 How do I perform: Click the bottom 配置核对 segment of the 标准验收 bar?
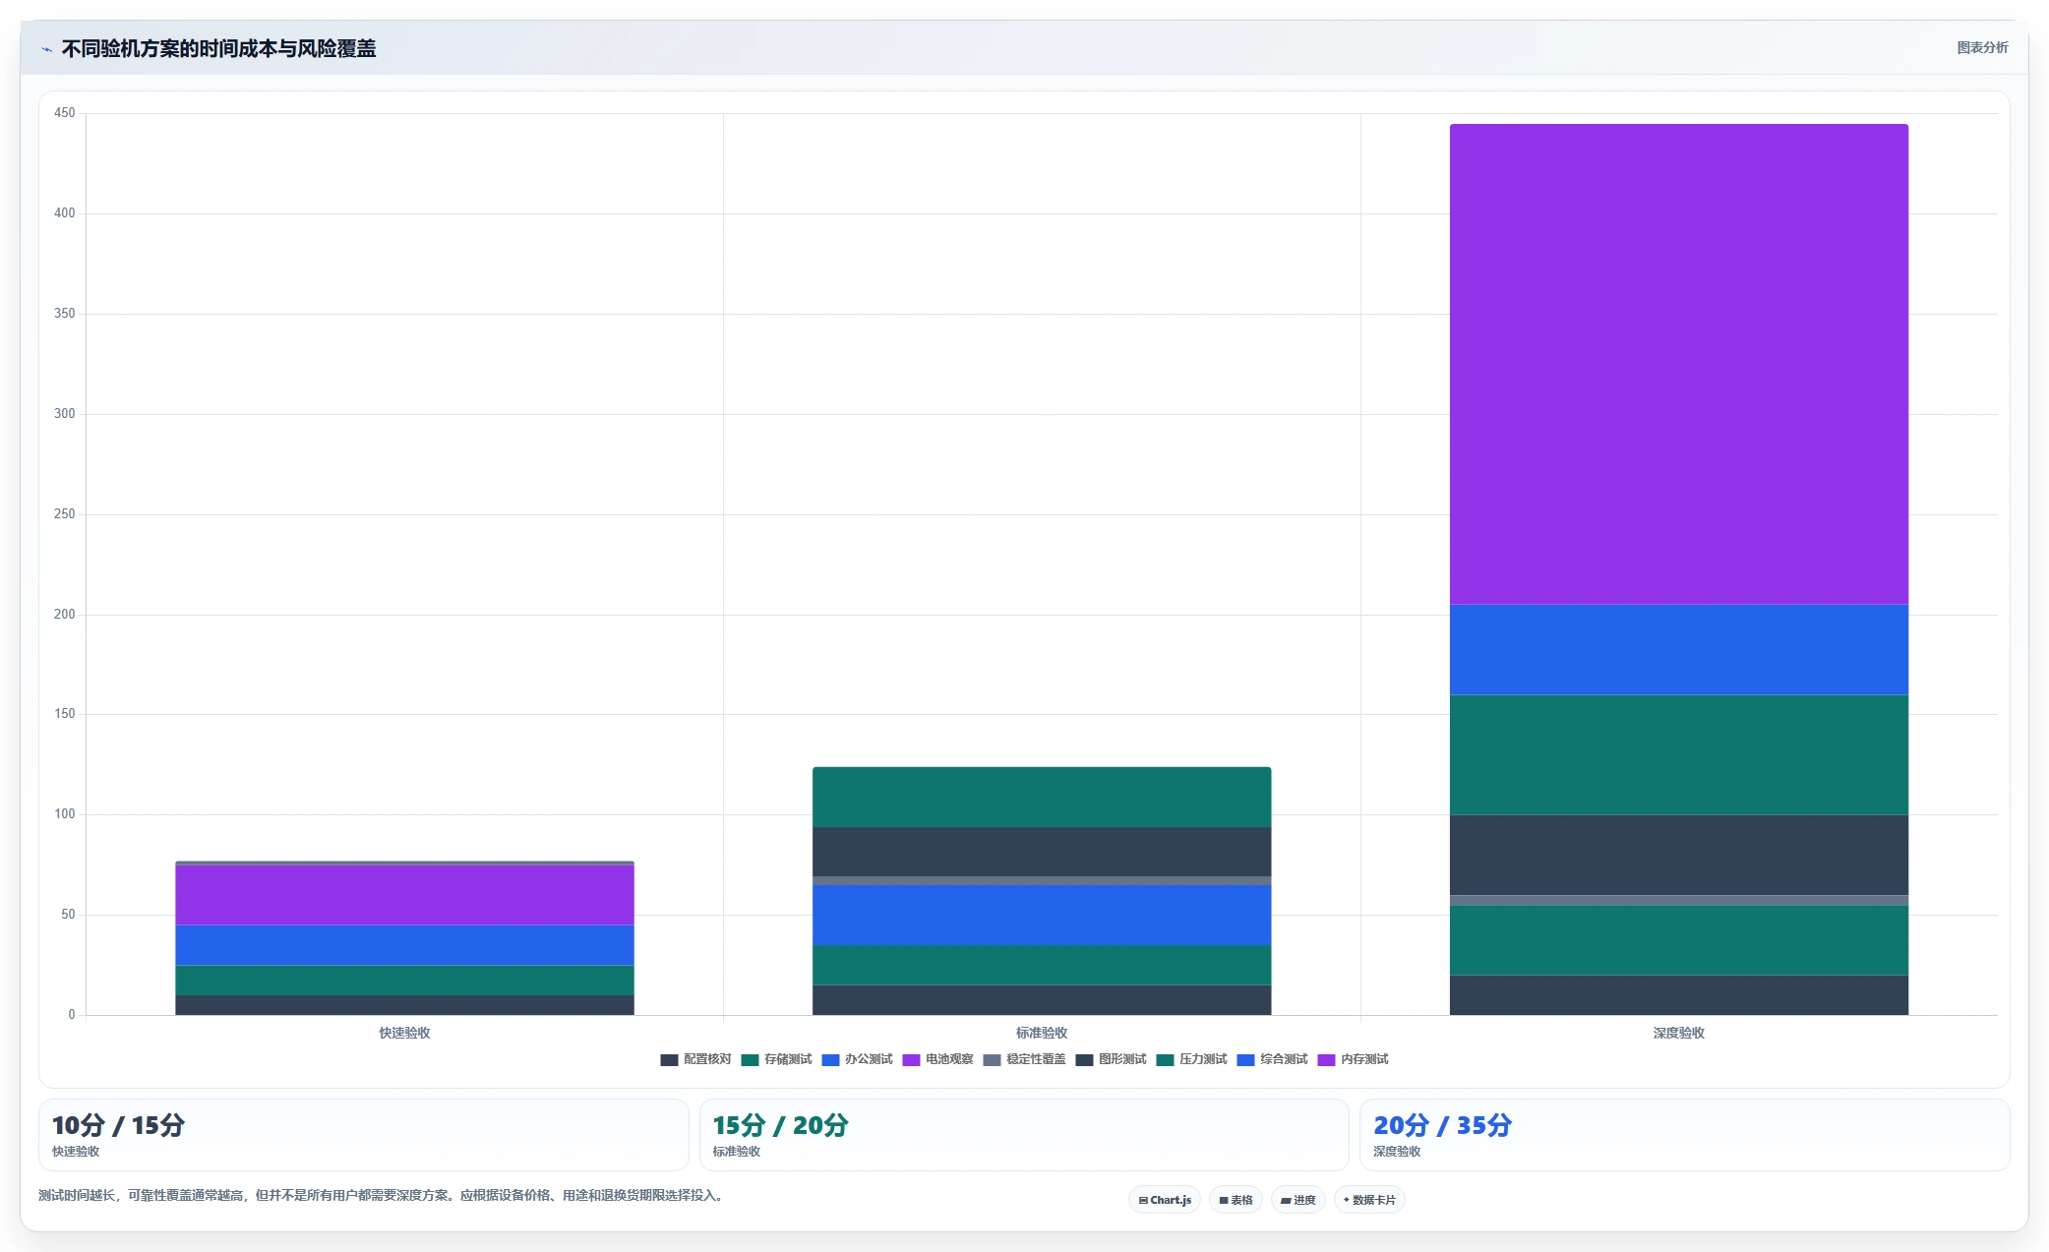pos(1042,1000)
